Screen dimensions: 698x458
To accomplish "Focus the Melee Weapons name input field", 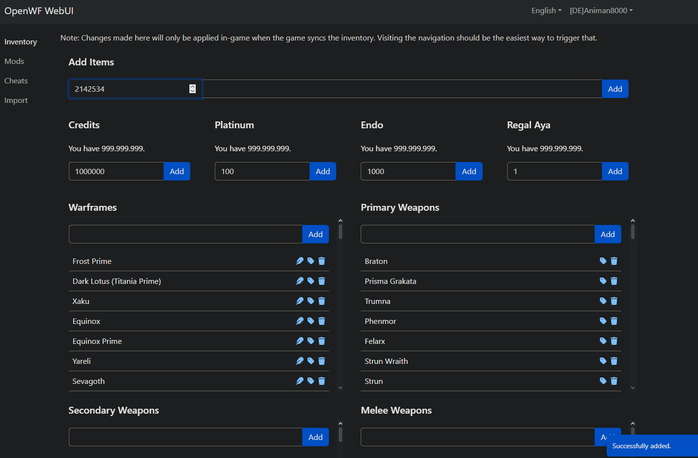I will tap(477, 437).
